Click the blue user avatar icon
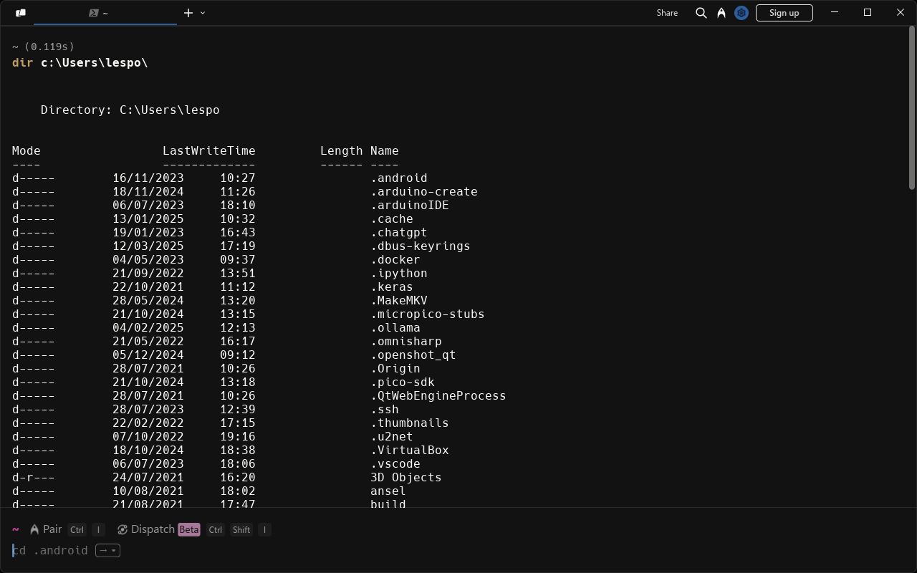Image resolution: width=917 pixels, height=573 pixels. point(741,13)
